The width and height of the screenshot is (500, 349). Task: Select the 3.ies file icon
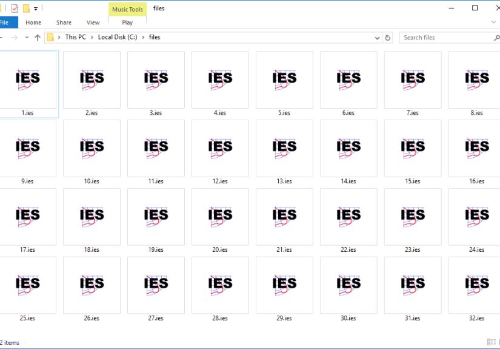point(156,80)
